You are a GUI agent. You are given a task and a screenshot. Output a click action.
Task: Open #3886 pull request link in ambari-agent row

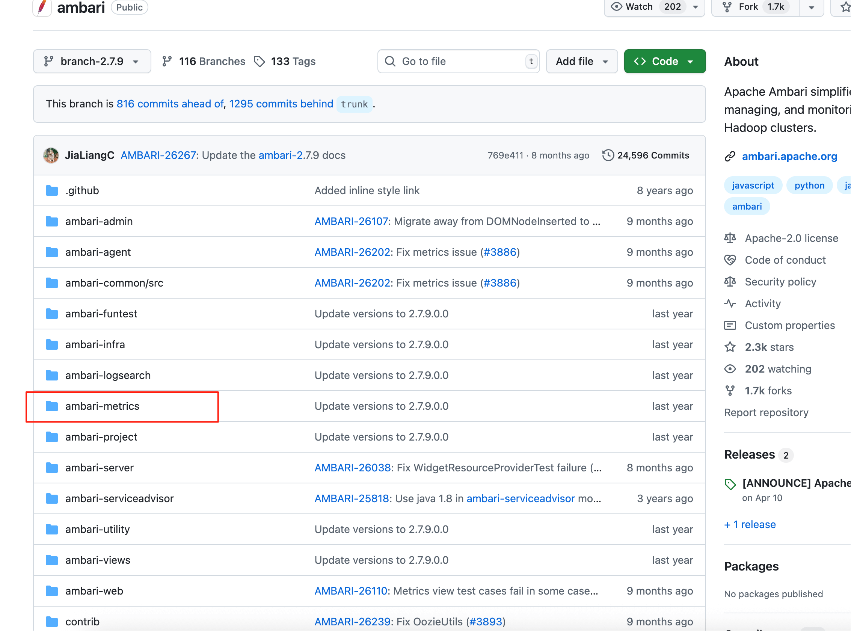[x=500, y=252]
